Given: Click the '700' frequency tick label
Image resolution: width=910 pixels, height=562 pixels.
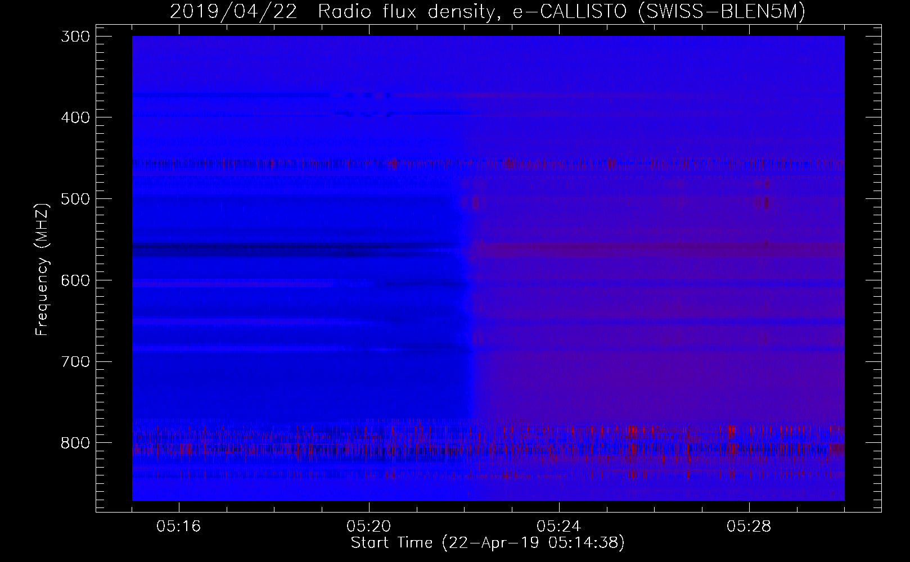Looking at the screenshot, I should click(x=74, y=361).
